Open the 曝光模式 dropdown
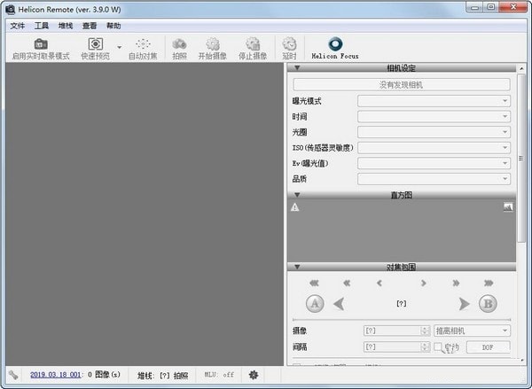The height and width of the screenshot is (389, 532). point(434,101)
